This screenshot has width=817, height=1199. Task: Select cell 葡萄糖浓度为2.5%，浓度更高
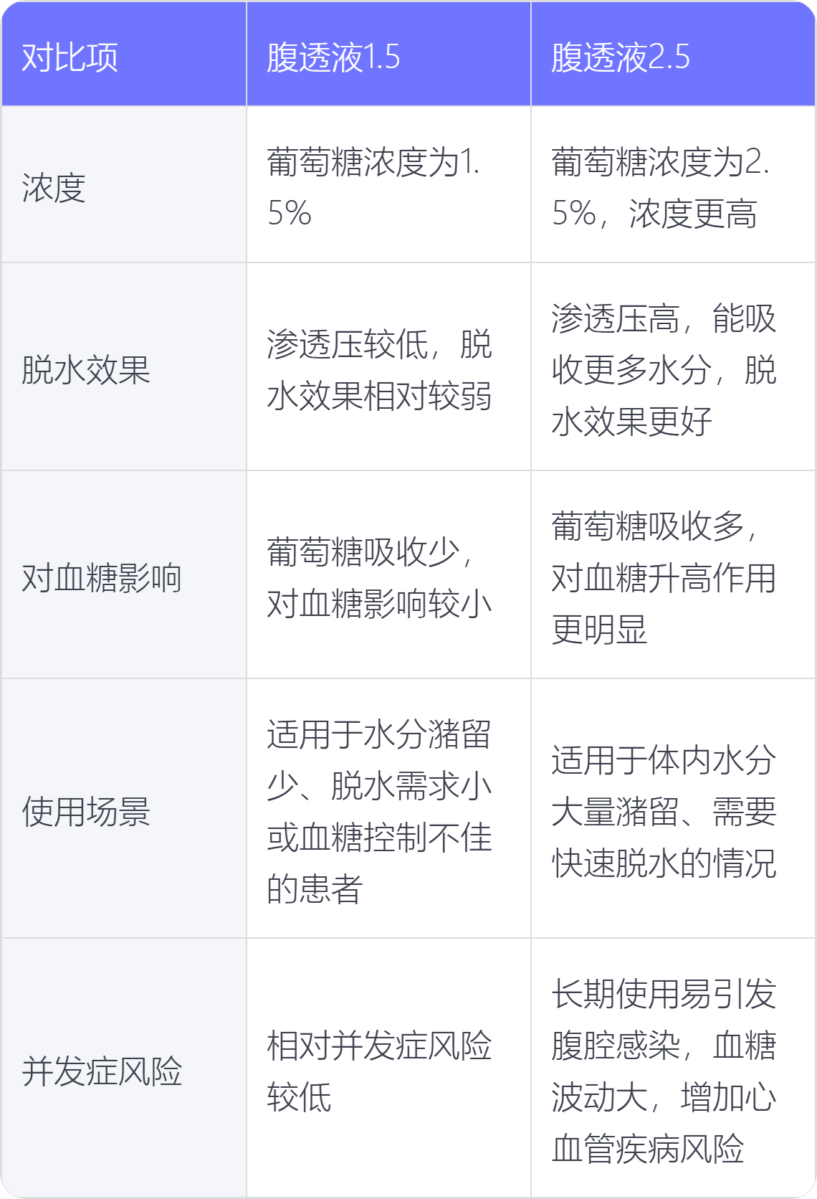point(673,185)
